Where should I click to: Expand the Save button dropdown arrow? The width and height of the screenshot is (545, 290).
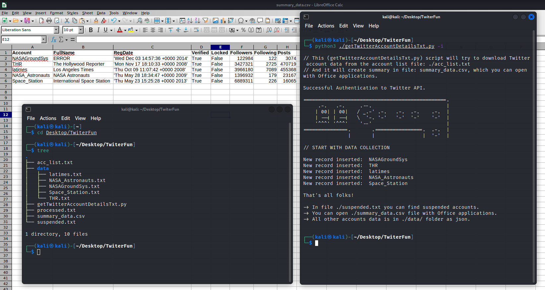pyautogui.click(x=33, y=21)
